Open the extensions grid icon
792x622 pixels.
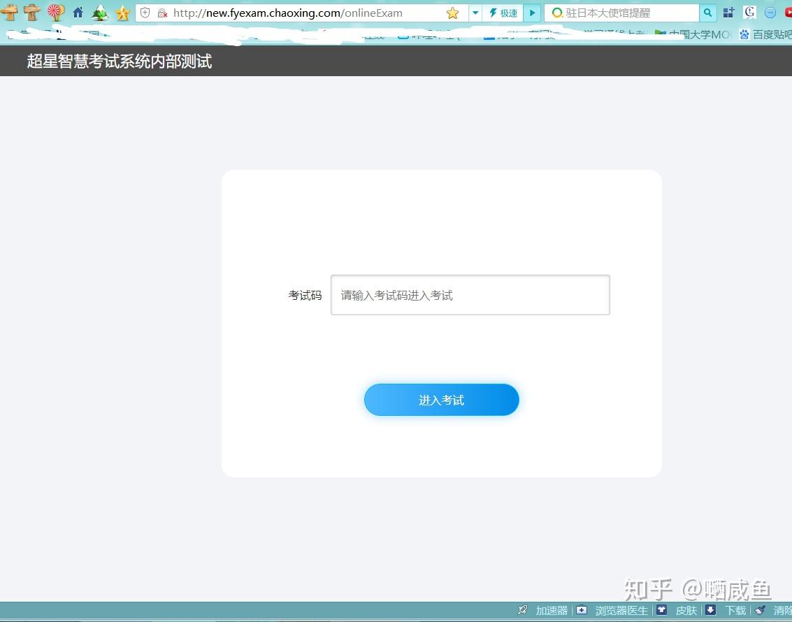coord(728,13)
